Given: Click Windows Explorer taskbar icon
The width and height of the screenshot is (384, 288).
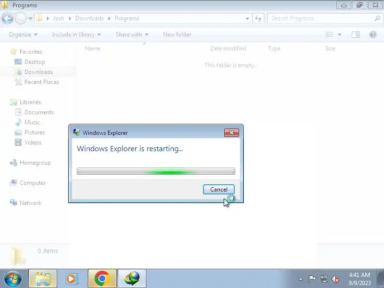Looking at the screenshot, I should click(x=43, y=279).
